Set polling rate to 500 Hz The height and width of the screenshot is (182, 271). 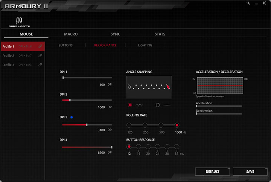[161, 125]
